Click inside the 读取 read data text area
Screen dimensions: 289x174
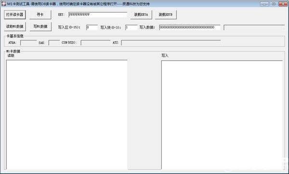coord(67,114)
